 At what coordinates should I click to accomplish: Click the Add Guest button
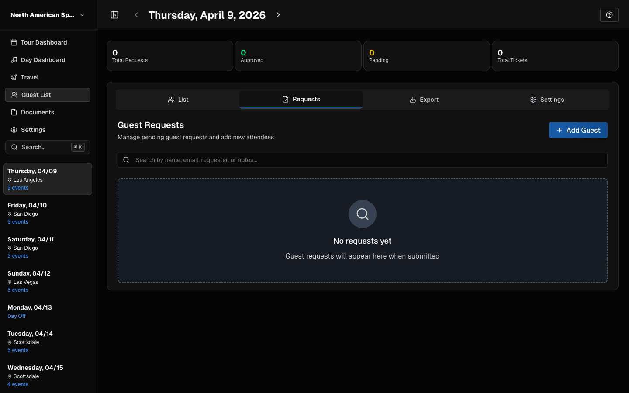tap(577, 130)
